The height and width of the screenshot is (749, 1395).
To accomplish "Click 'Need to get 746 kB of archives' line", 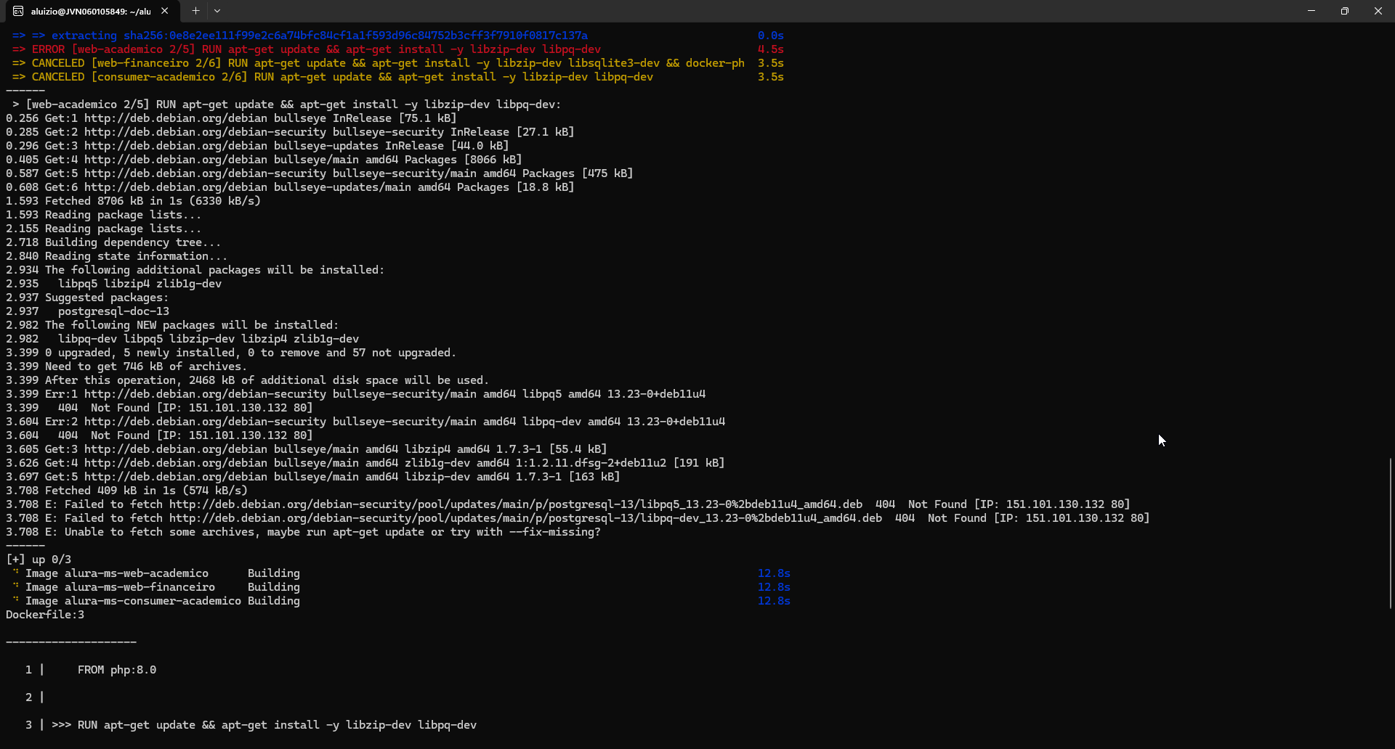I will click(126, 367).
